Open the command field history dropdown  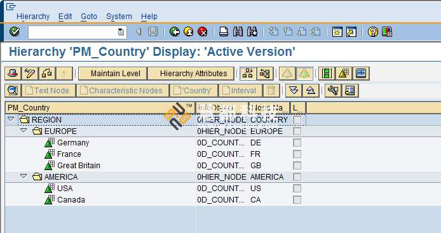point(121,32)
